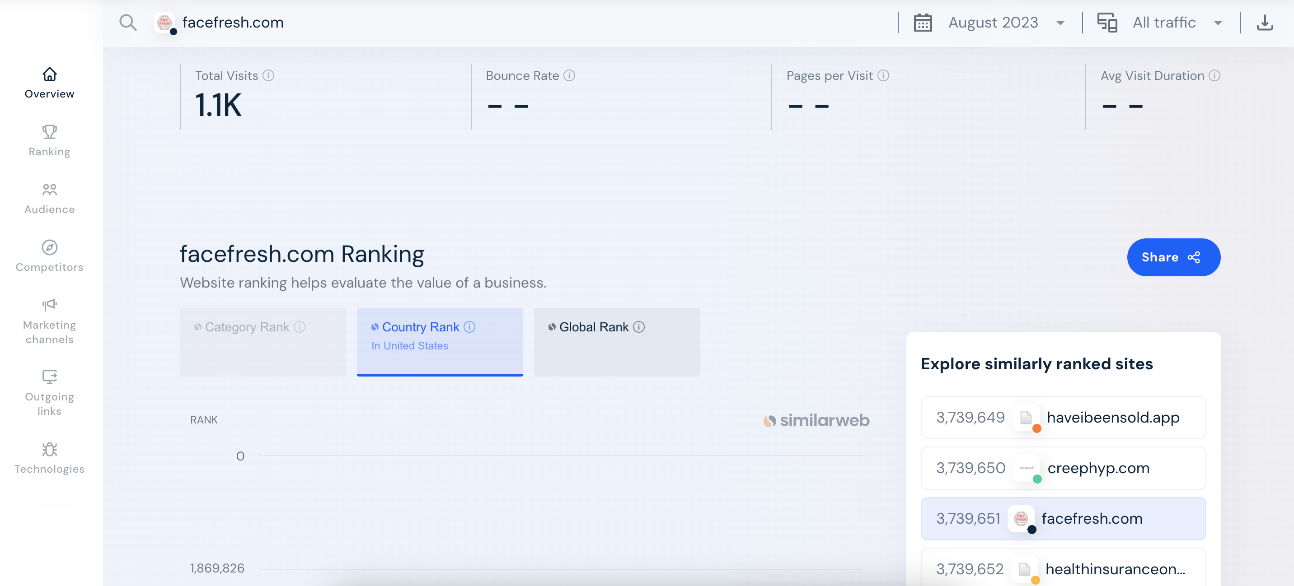
Task: Open the Audience sidebar section
Action: pos(49,198)
